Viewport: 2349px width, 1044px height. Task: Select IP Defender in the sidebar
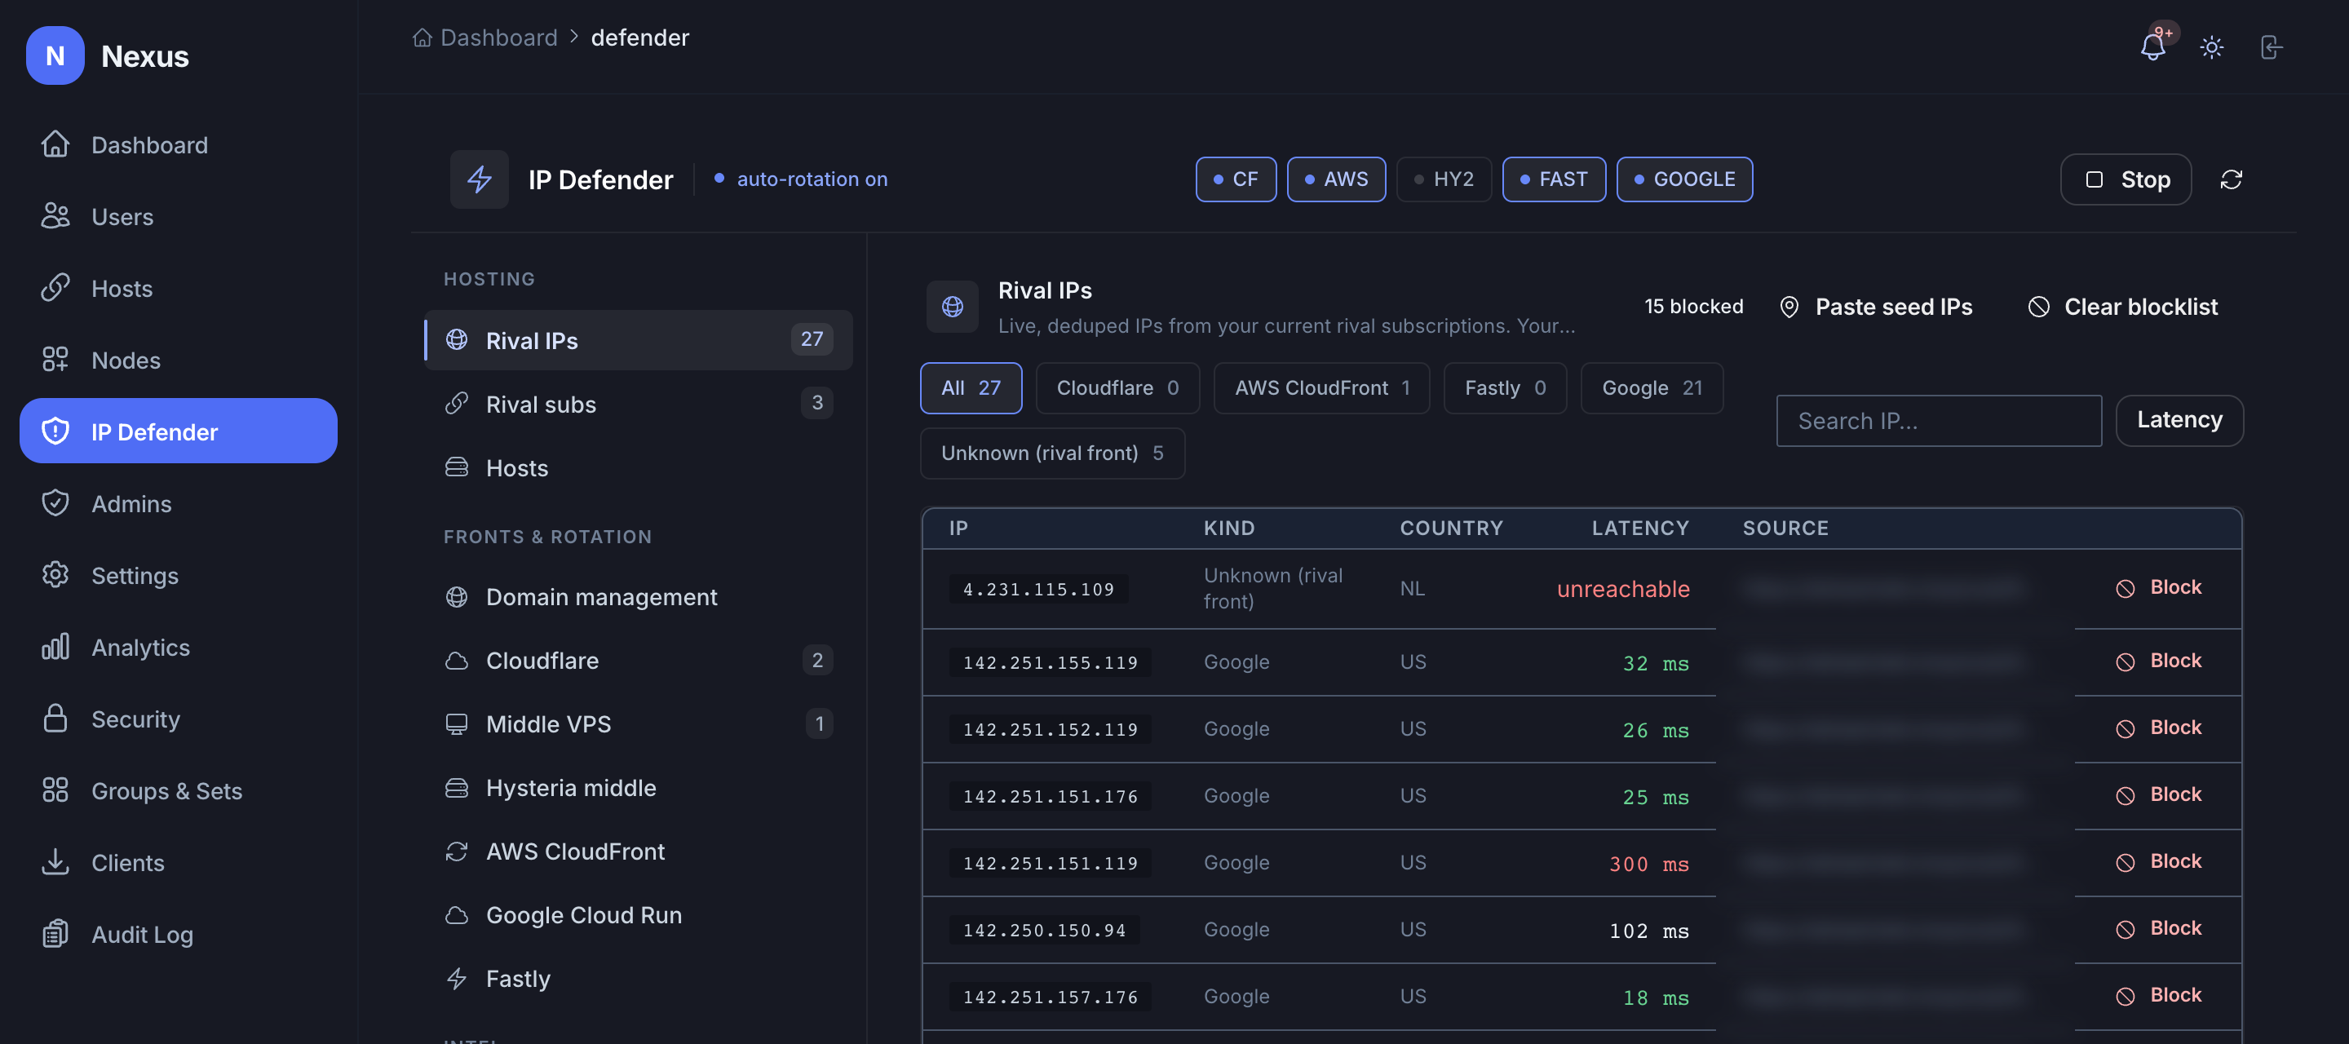pos(178,431)
